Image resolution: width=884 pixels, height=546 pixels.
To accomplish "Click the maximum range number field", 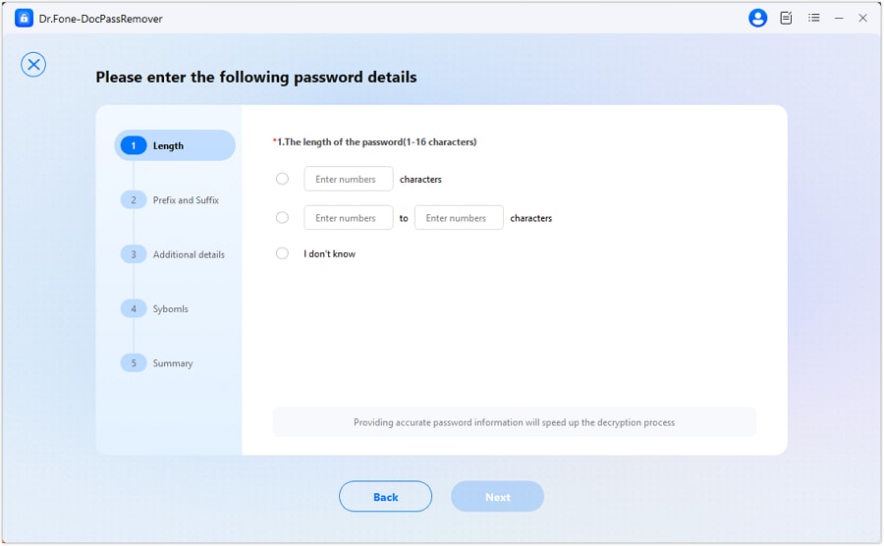I will (x=459, y=218).
